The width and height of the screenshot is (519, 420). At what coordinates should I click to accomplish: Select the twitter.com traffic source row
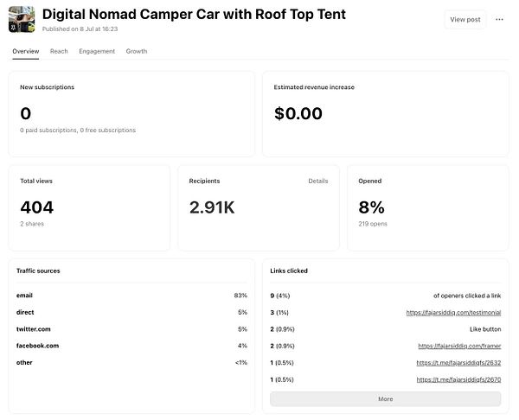click(131, 329)
